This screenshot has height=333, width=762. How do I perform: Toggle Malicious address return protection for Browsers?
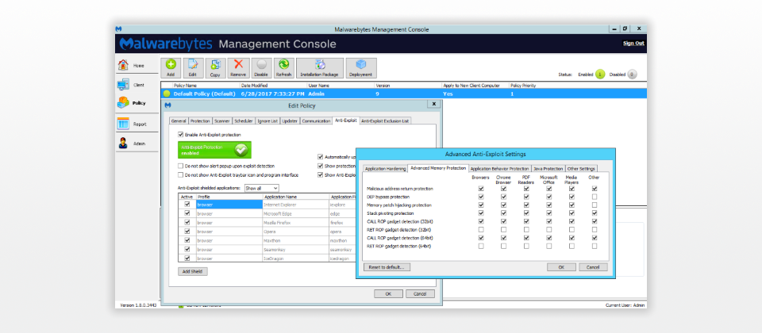(x=481, y=189)
